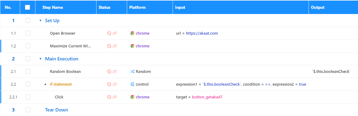Viewport: 358px width, 116px height.
Task: Click the control sliders icon in If statement row
Action: coord(132,84)
